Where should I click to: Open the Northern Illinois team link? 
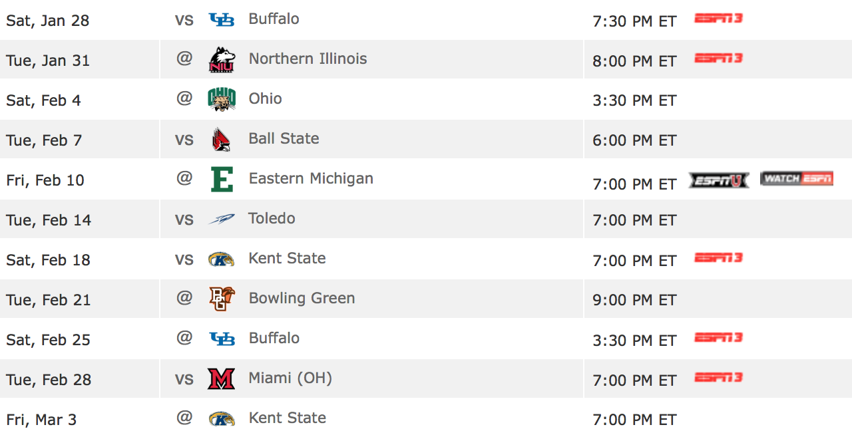[308, 59]
